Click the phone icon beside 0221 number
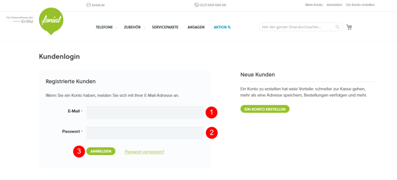The width and height of the screenshot is (397, 180). pos(196,5)
